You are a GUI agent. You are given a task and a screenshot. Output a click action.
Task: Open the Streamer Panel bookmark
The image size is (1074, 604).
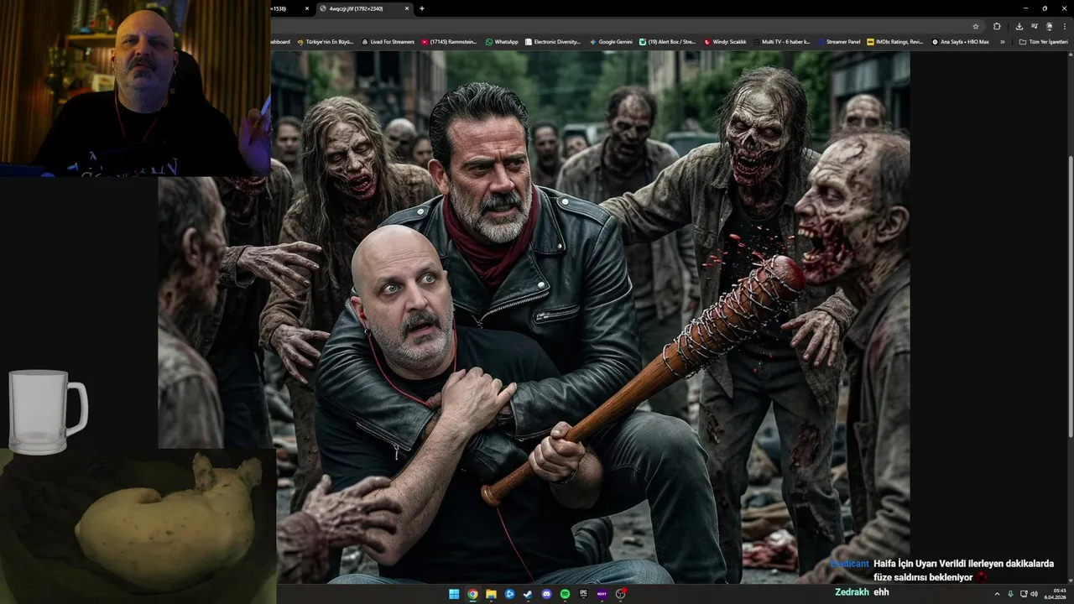click(x=838, y=41)
